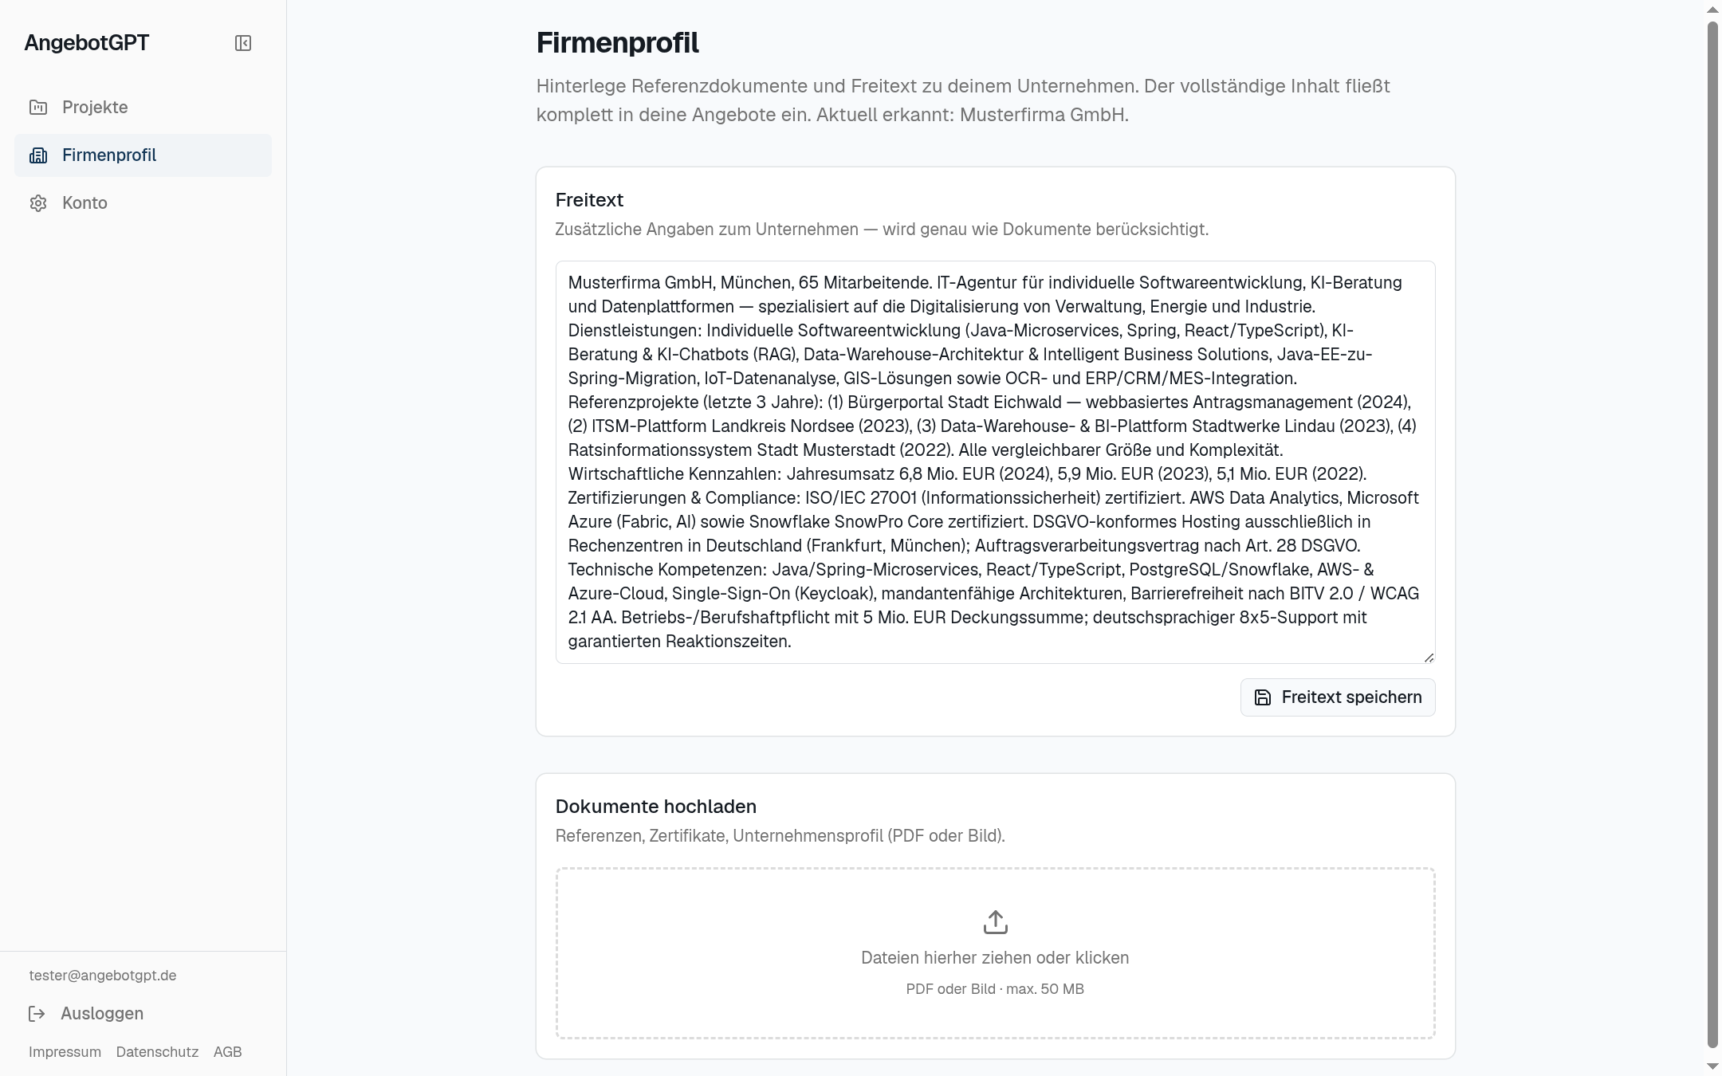Viewport: 1722px width, 1076px height.
Task: Click the Ausloggen exit-arrow icon
Action: click(37, 1014)
